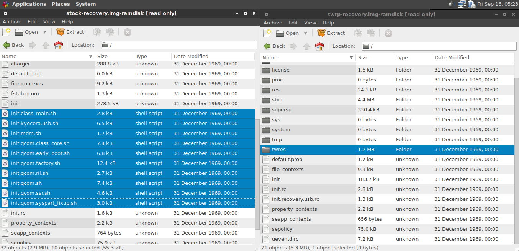Open System menu in top panel
The height and width of the screenshot is (251, 519).
coord(86,4)
